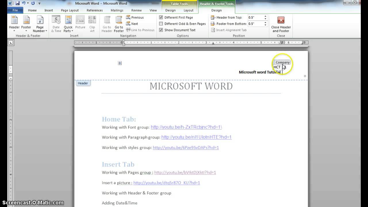368x207 pixels.
Task: Open the Insert a picture YouTube link
Action: [167, 183]
